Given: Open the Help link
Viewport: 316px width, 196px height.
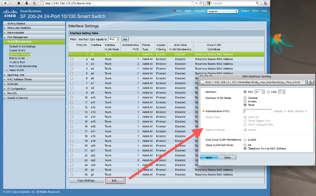Looking at the screenshot, I should pyautogui.click(x=264, y=11).
